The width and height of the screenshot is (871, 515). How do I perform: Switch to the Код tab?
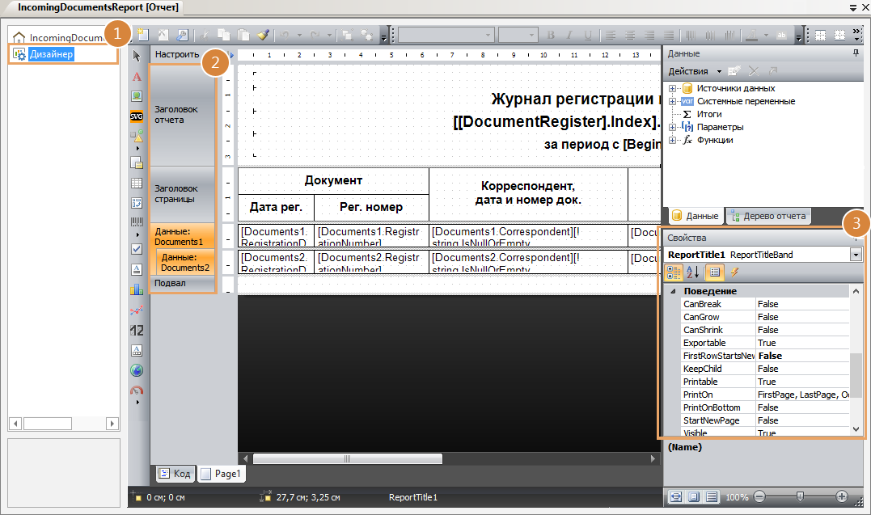pyautogui.click(x=175, y=474)
